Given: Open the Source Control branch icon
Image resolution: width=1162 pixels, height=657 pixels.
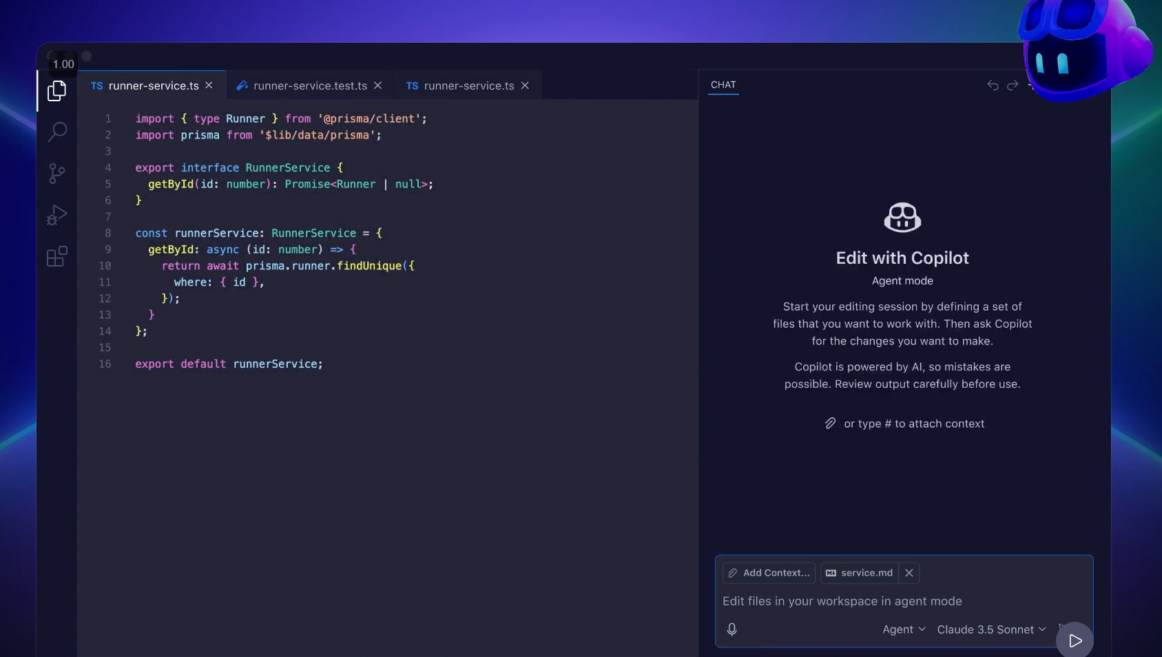Looking at the screenshot, I should tap(57, 173).
